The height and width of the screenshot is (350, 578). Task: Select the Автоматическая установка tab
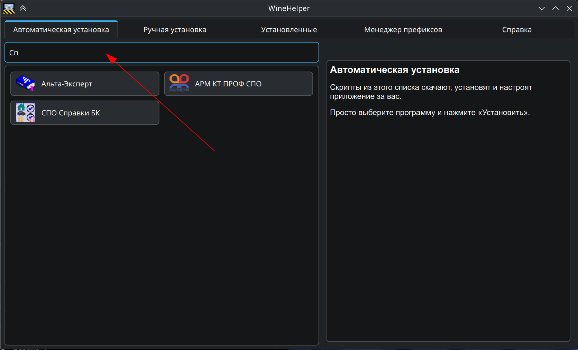pos(61,30)
